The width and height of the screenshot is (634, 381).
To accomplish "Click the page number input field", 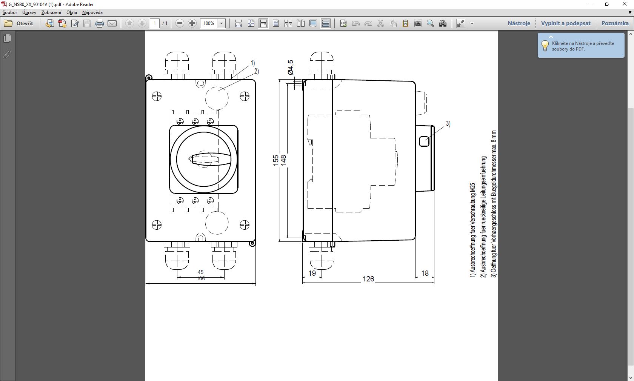I will coord(155,23).
